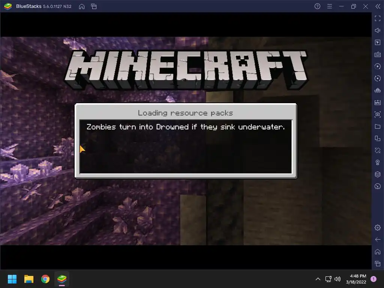The height and width of the screenshot is (288, 384).
Task: Toggle the eco mode speedometer icon
Action: pos(378,186)
